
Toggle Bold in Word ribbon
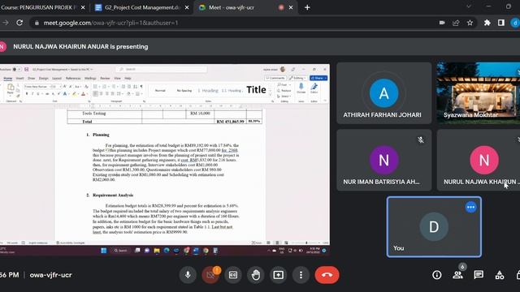point(27,94)
